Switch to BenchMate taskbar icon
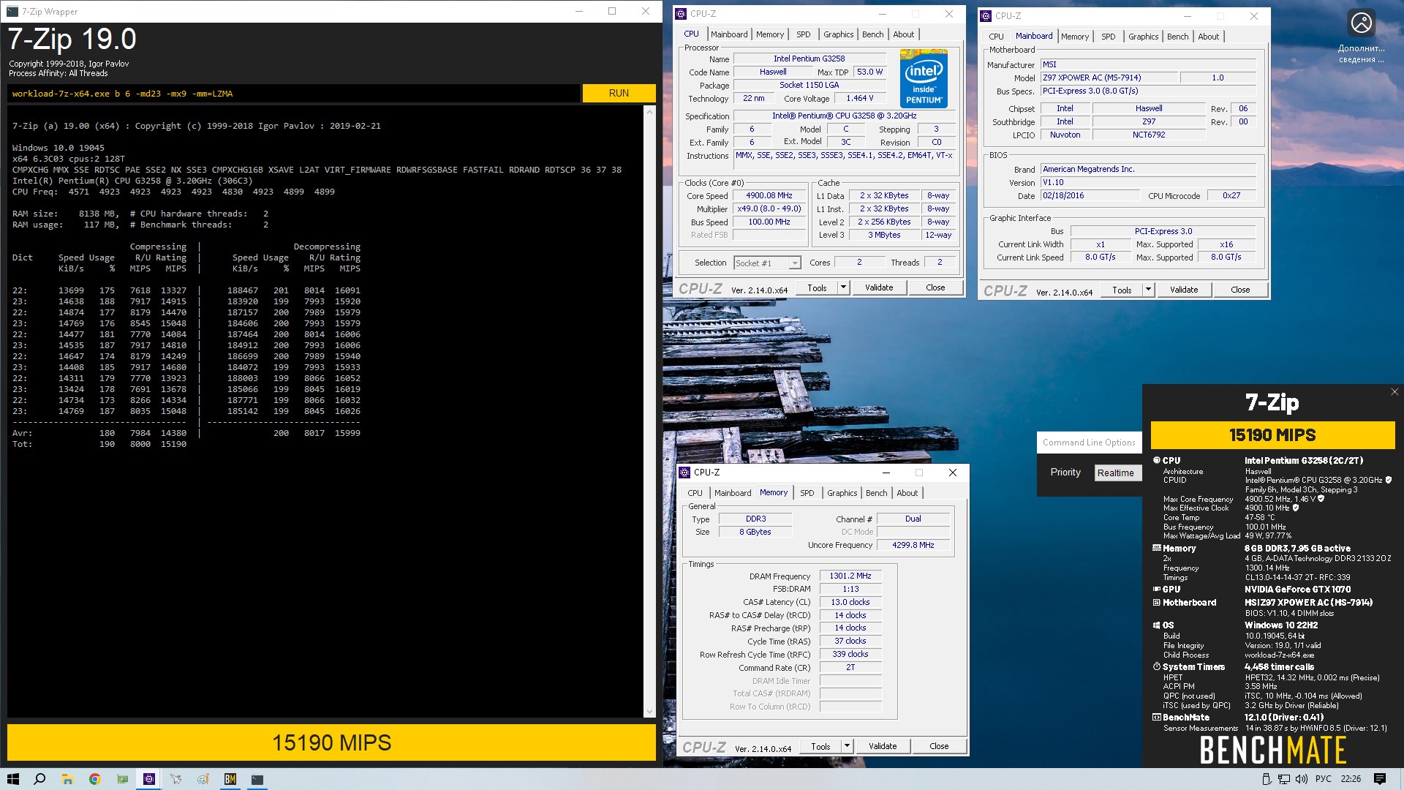The height and width of the screenshot is (790, 1404). [x=230, y=779]
